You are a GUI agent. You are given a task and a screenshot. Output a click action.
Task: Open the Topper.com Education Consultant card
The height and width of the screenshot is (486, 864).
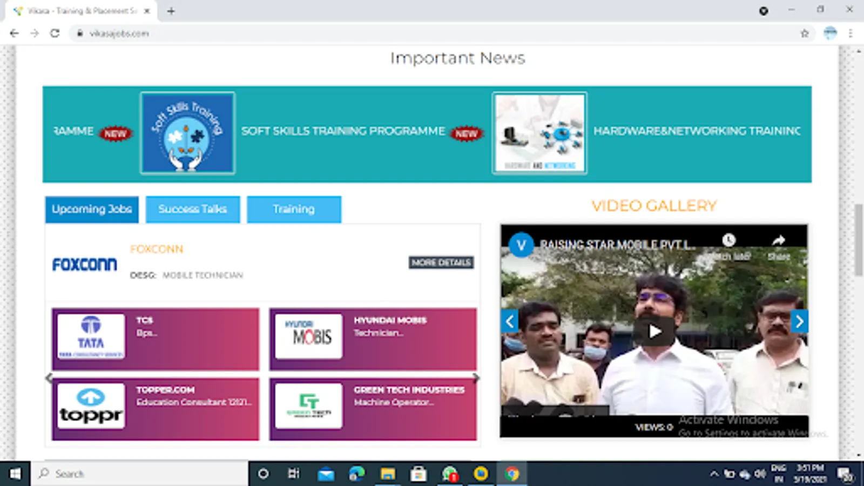click(x=156, y=409)
